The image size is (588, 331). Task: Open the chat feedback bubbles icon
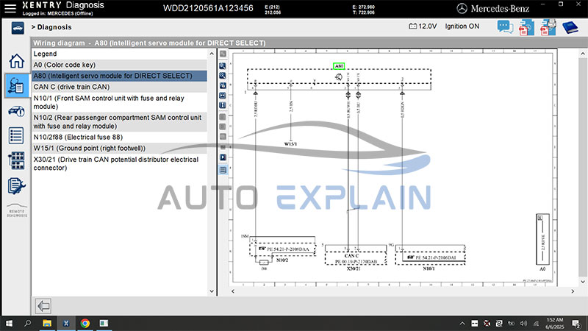tap(505, 27)
